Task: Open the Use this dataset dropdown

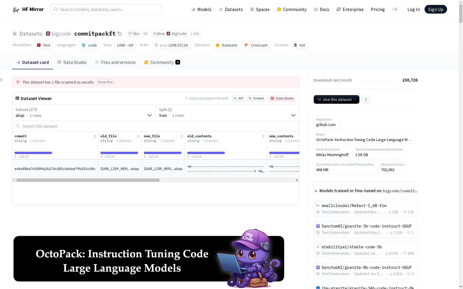Action: click(337, 99)
